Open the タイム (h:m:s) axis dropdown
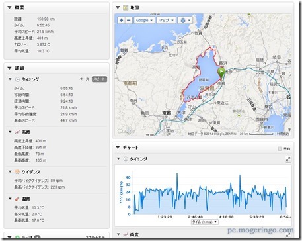The height and width of the screenshot is (241, 302). 204,222
